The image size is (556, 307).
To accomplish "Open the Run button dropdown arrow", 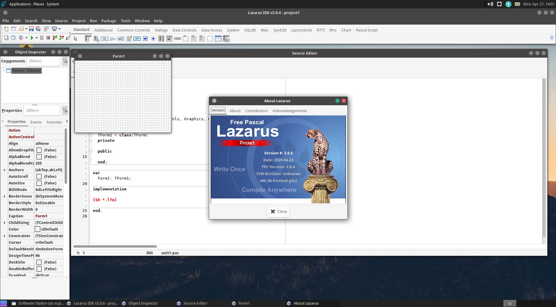I will pos(37,38).
